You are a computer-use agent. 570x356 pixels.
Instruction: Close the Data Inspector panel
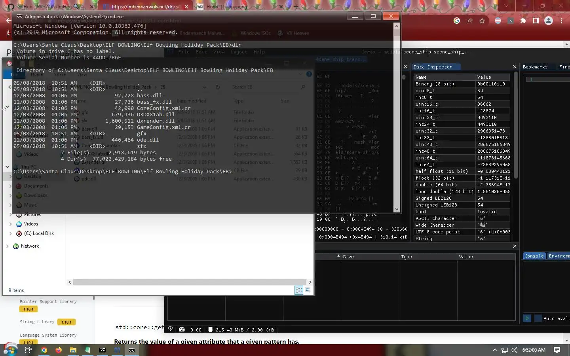515,67
